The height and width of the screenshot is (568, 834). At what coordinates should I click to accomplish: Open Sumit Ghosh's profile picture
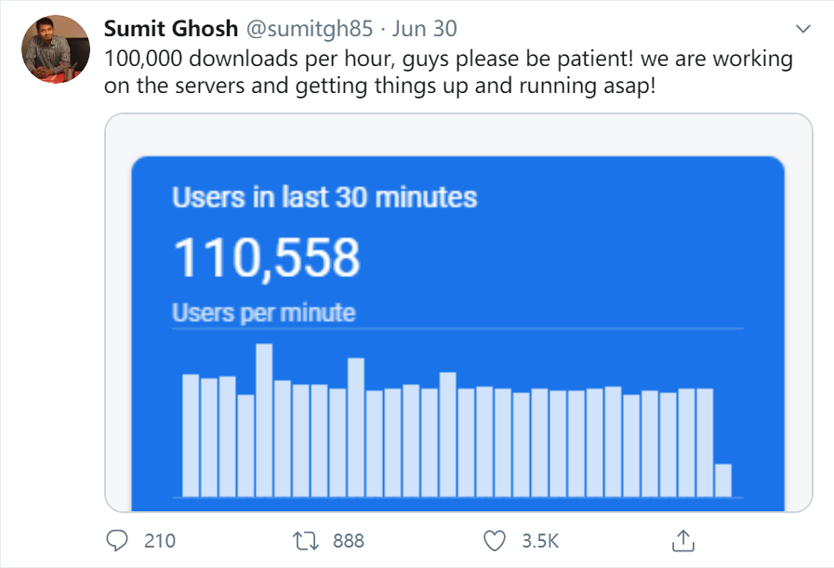coord(56,48)
